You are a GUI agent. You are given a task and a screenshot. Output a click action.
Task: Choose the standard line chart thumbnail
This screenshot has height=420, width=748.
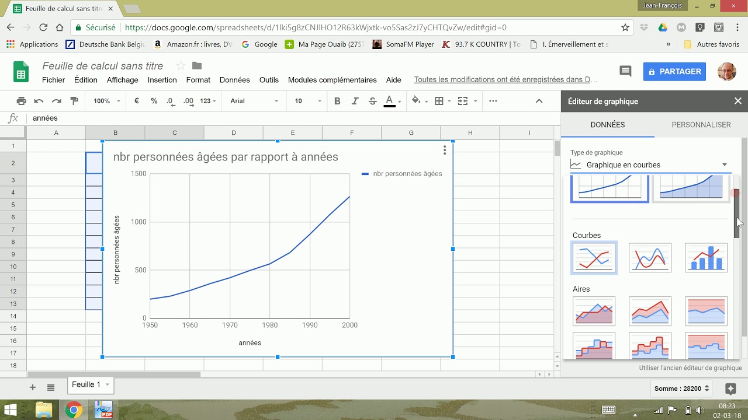click(594, 257)
